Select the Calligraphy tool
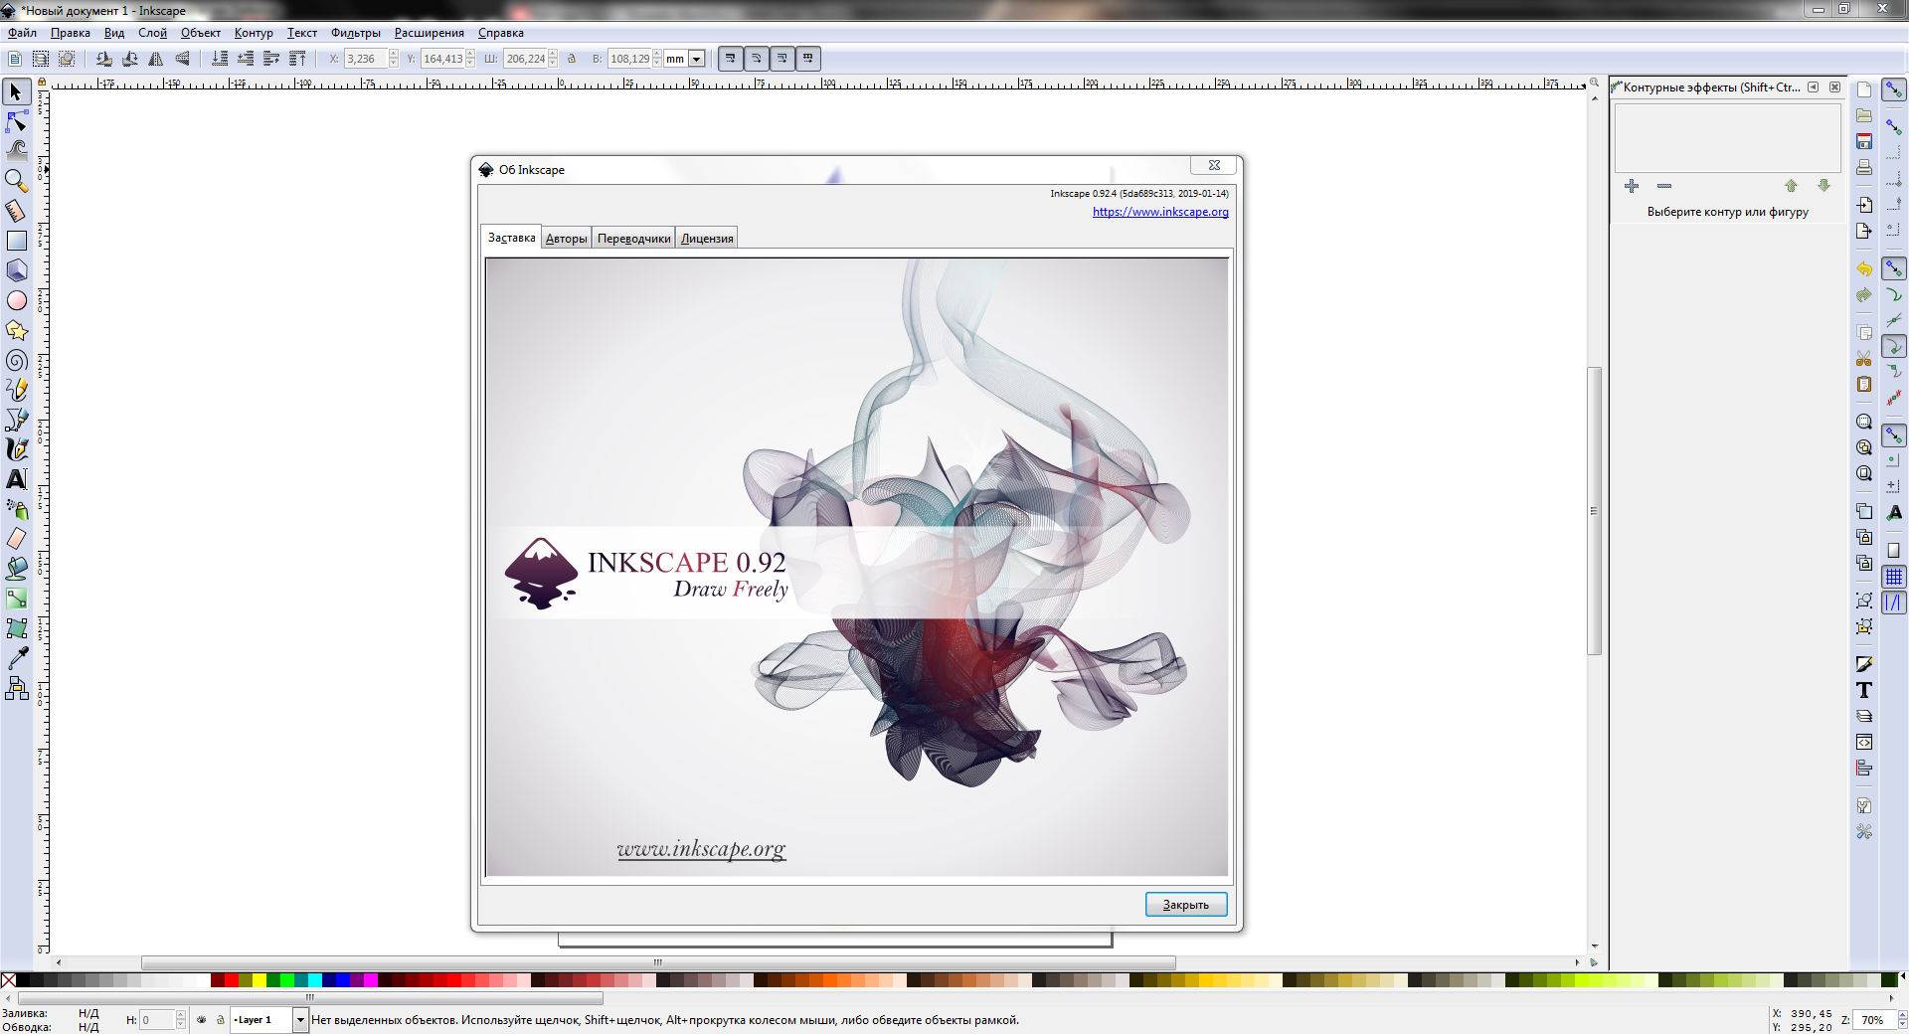Viewport: 1909px width, 1034px height. click(x=16, y=449)
